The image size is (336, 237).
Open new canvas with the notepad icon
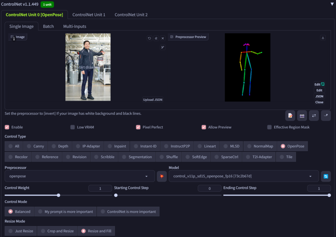[x=290, y=116]
